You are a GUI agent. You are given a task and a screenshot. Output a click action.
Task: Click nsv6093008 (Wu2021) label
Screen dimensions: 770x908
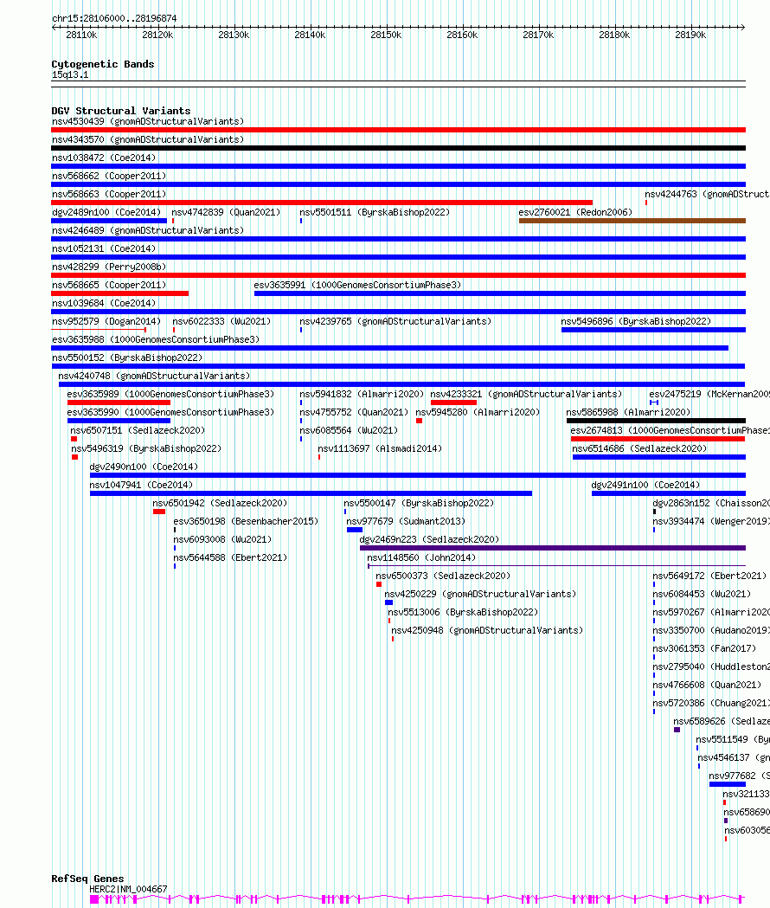pos(223,540)
